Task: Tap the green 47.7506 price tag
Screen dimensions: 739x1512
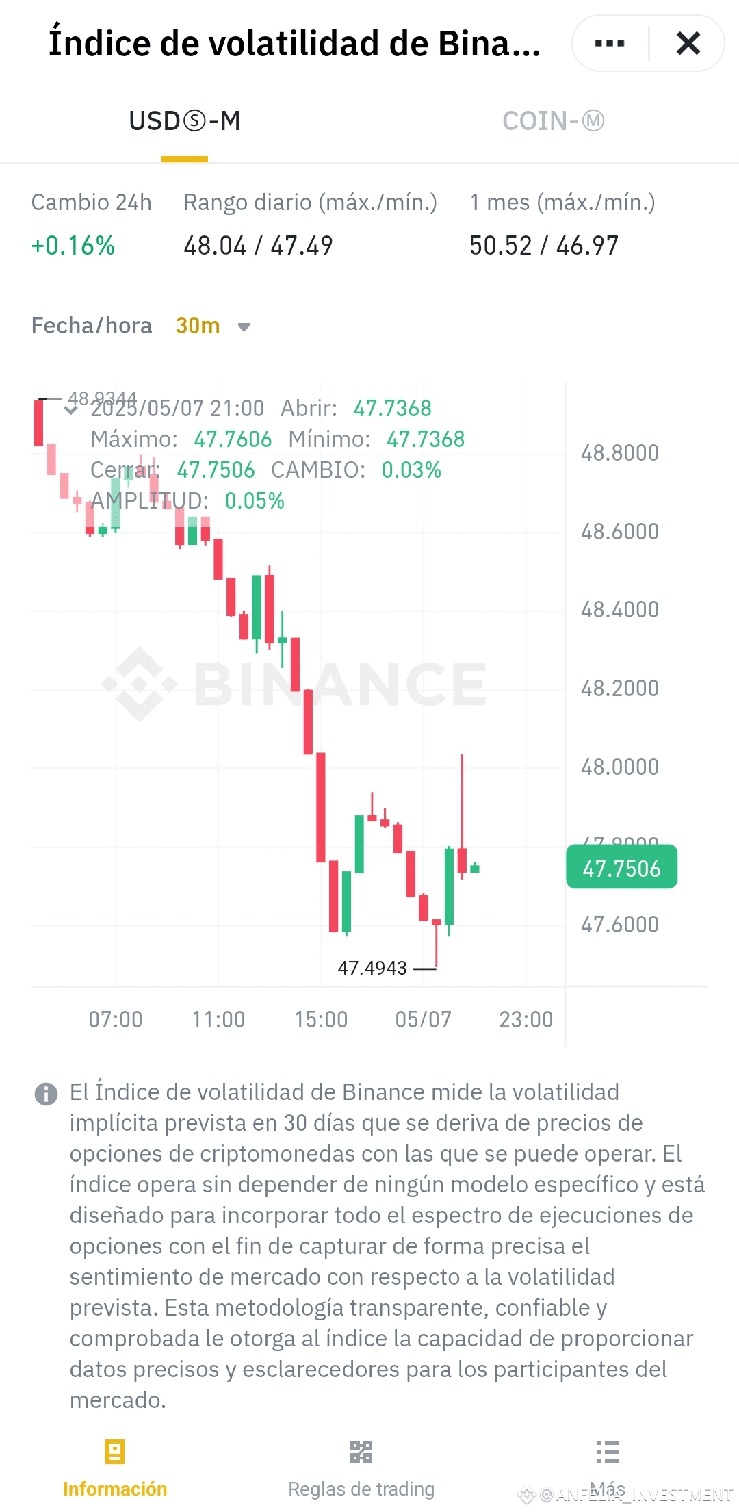Action: click(x=620, y=867)
